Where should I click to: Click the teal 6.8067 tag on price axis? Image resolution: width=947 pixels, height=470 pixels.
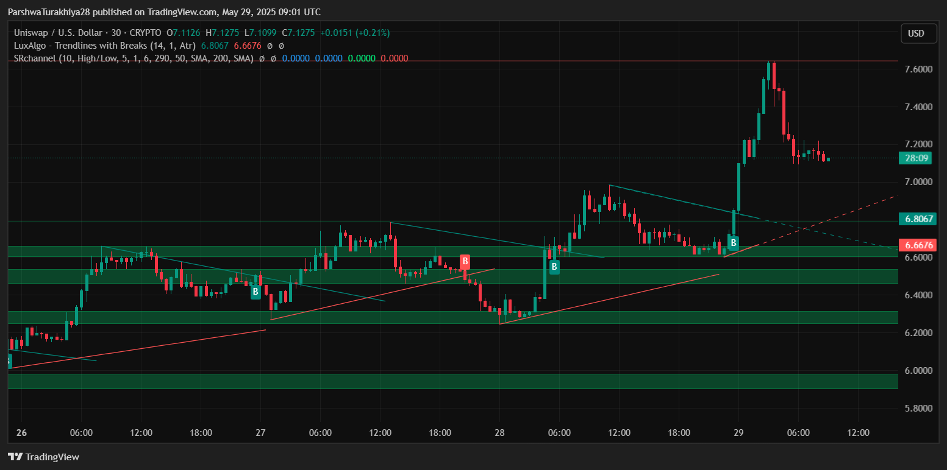click(x=917, y=219)
